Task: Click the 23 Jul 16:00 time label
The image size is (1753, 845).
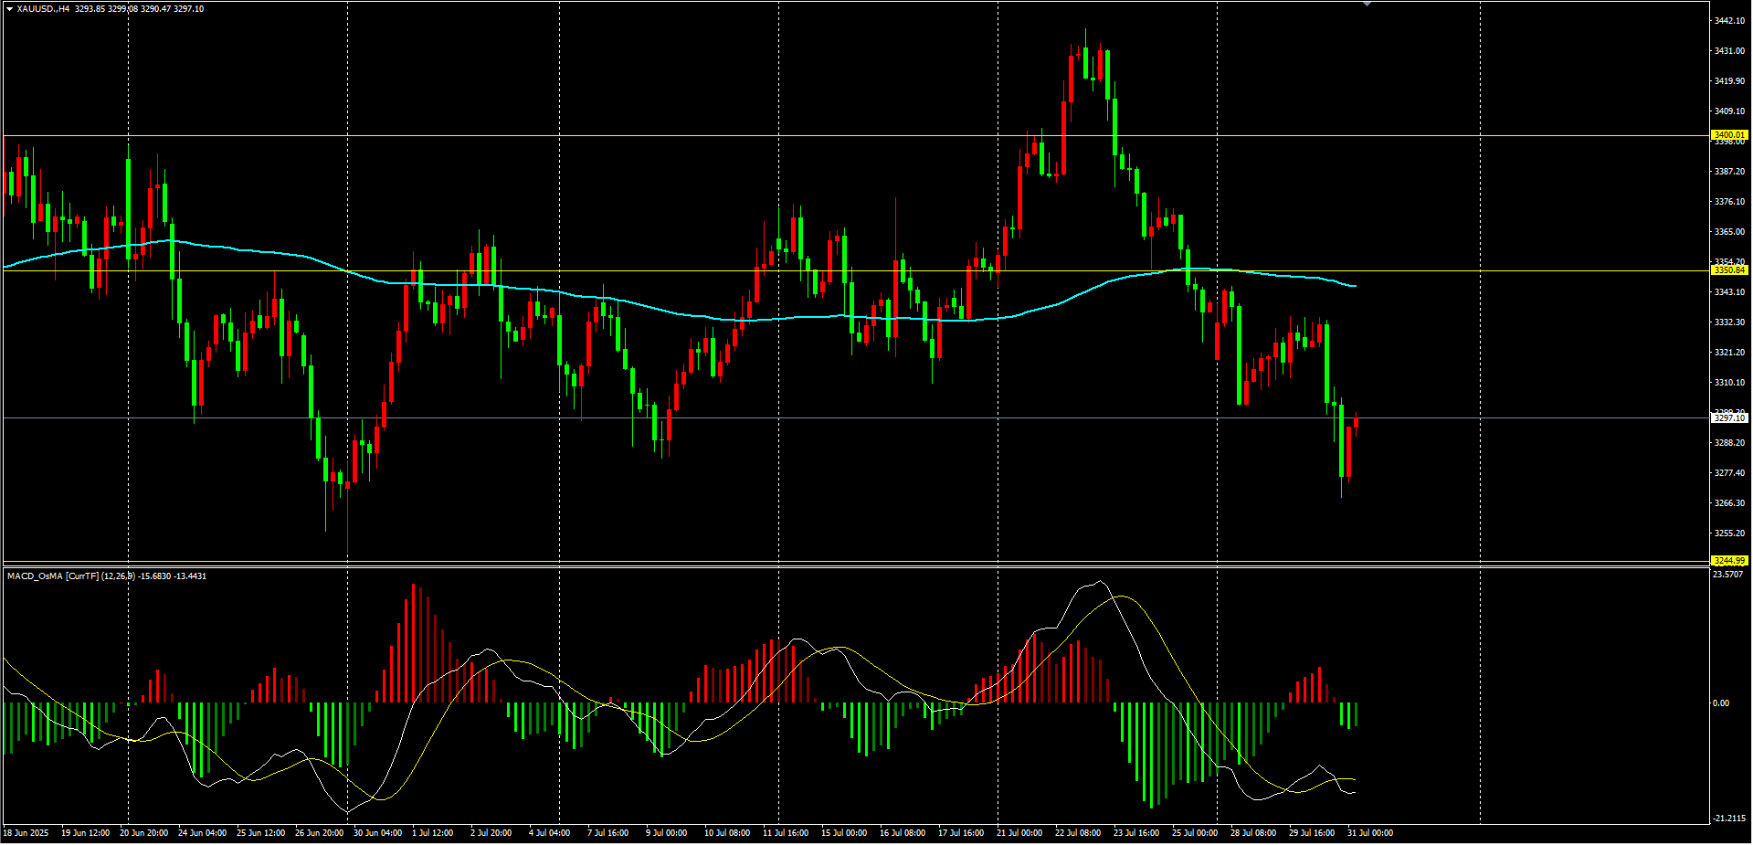Action: [1135, 833]
